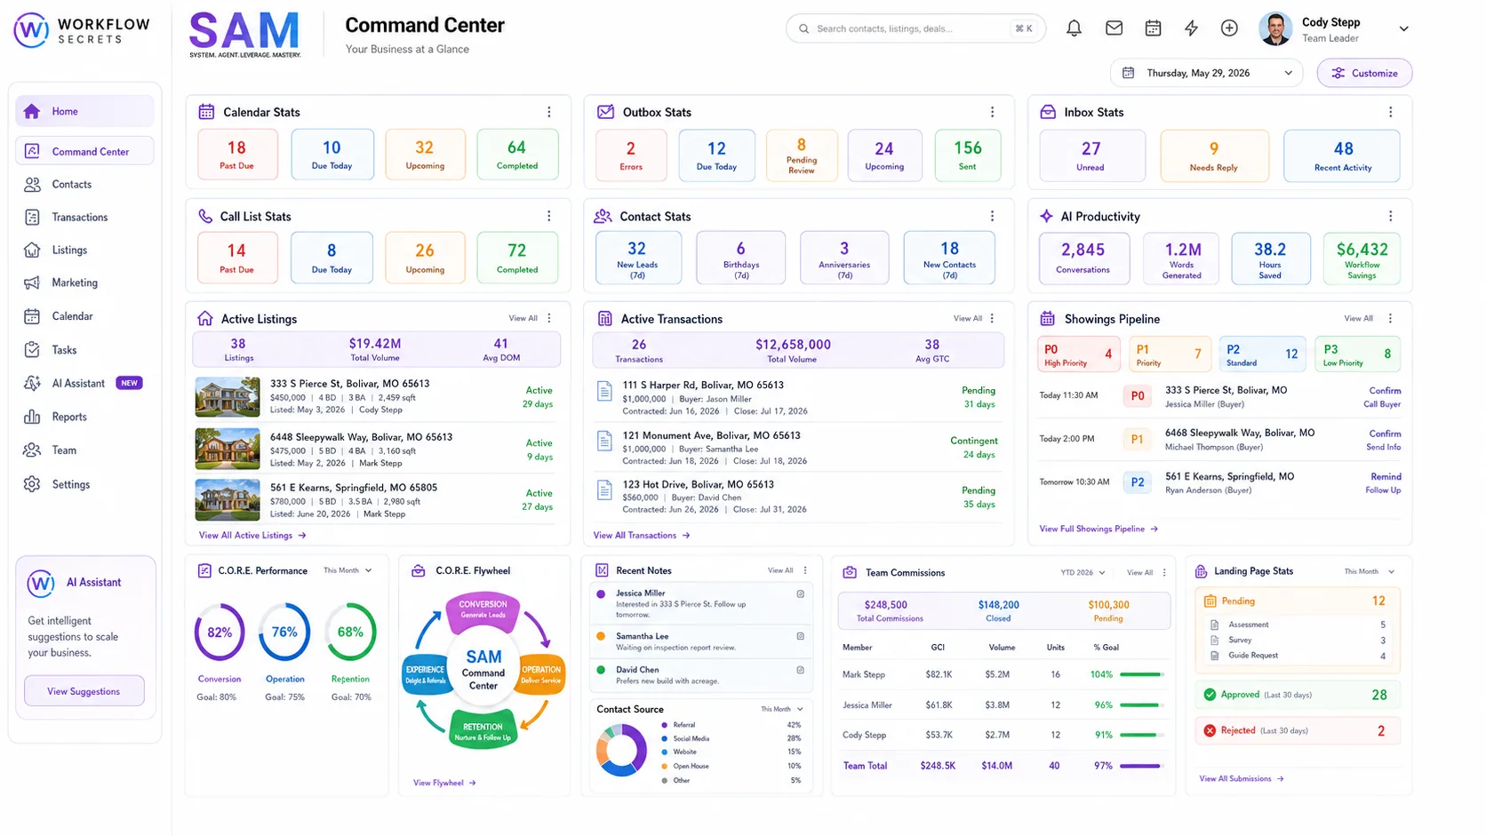Follow View All Transactions link
The image size is (1486, 836).
tap(642, 535)
